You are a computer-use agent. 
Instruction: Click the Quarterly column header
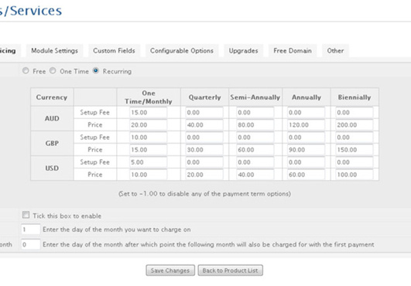[204, 97]
